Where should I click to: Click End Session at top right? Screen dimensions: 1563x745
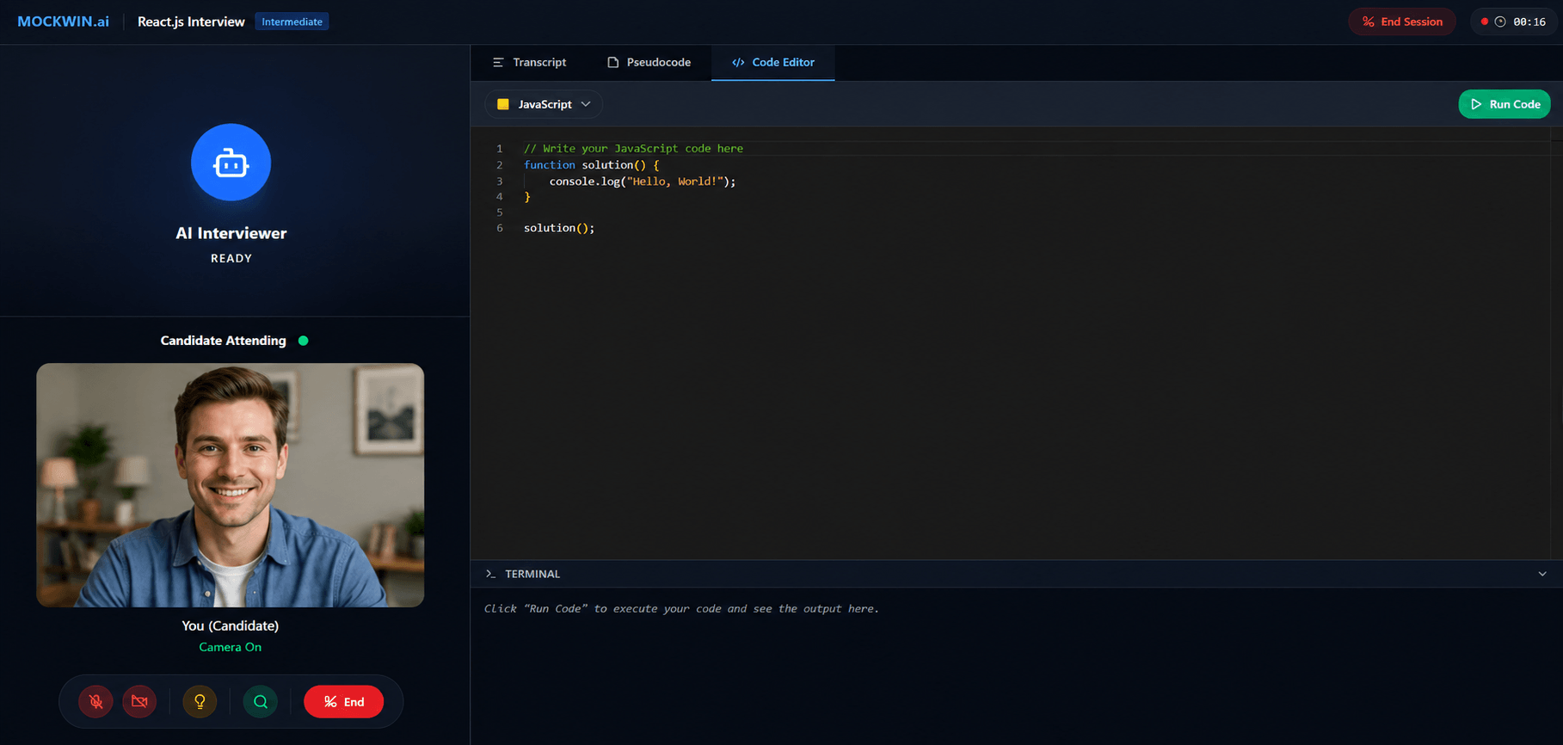coord(1402,22)
